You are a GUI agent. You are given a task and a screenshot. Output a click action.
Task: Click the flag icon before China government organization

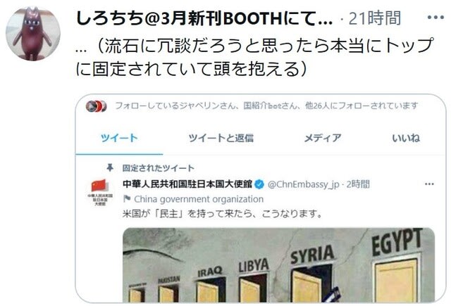127,198
